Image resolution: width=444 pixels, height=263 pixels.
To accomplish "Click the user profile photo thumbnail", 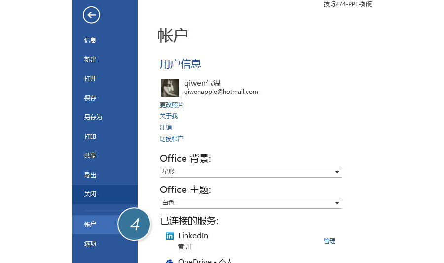I will click(170, 88).
